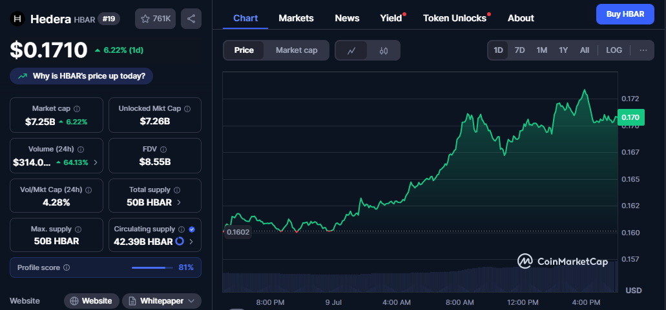The height and width of the screenshot is (310, 666).
Task: Click the $8.55B FDV value
Action: (155, 162)
